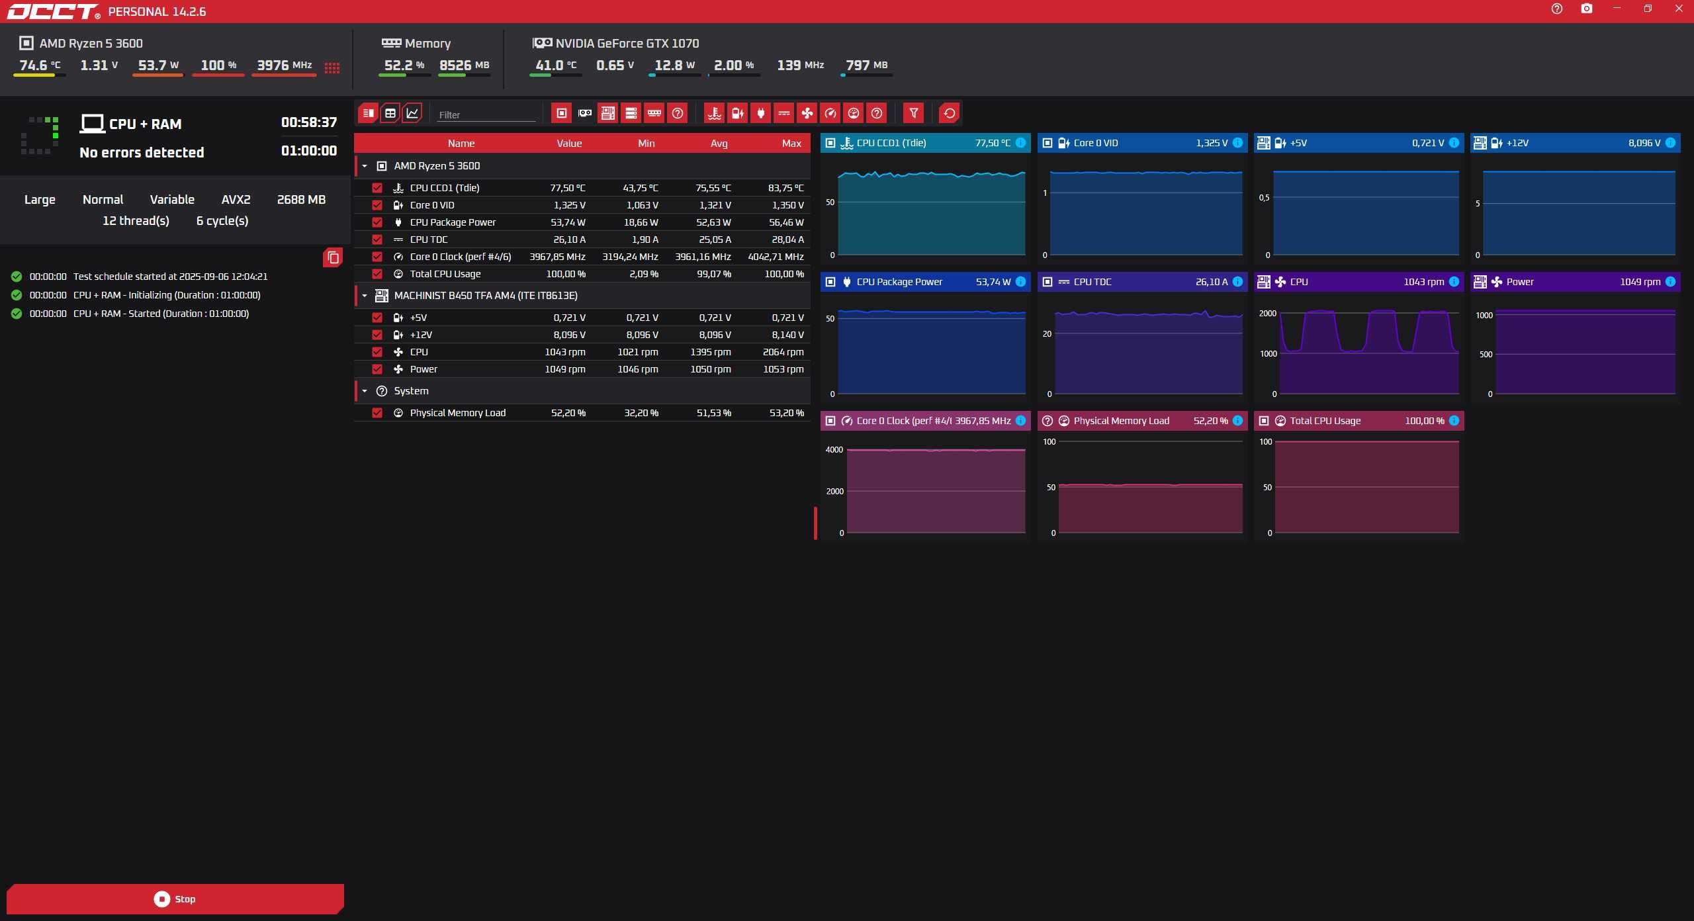Click the Power fan 1049 rpm table row
This screenshot has width=1694, height=921.
pos(582,369)
